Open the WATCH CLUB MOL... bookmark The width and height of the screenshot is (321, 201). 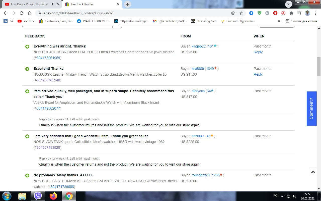click(x=94, y=21)
